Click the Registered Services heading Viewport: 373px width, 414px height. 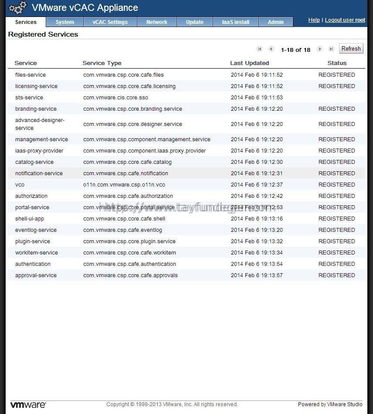43,34
